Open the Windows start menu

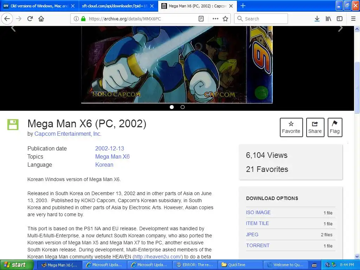[17, 265]
